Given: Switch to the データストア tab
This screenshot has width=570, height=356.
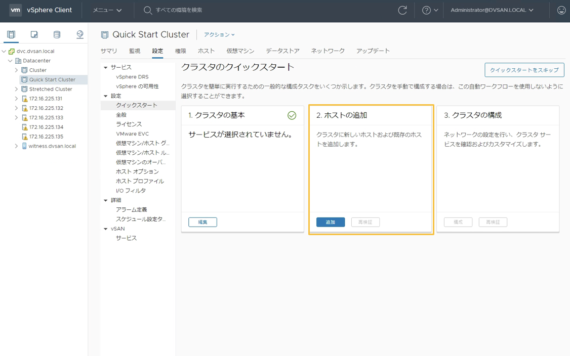Looking at the screenshot, I should [x=282, y=51].
